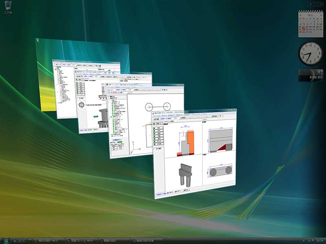Viewport: 326px width, 244px height.
Task: Click the front elevation drawing with red triangle
Action: click(220, 141)
